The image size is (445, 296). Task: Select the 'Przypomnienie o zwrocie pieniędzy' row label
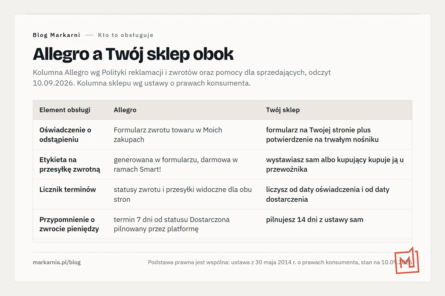point(69,224)
